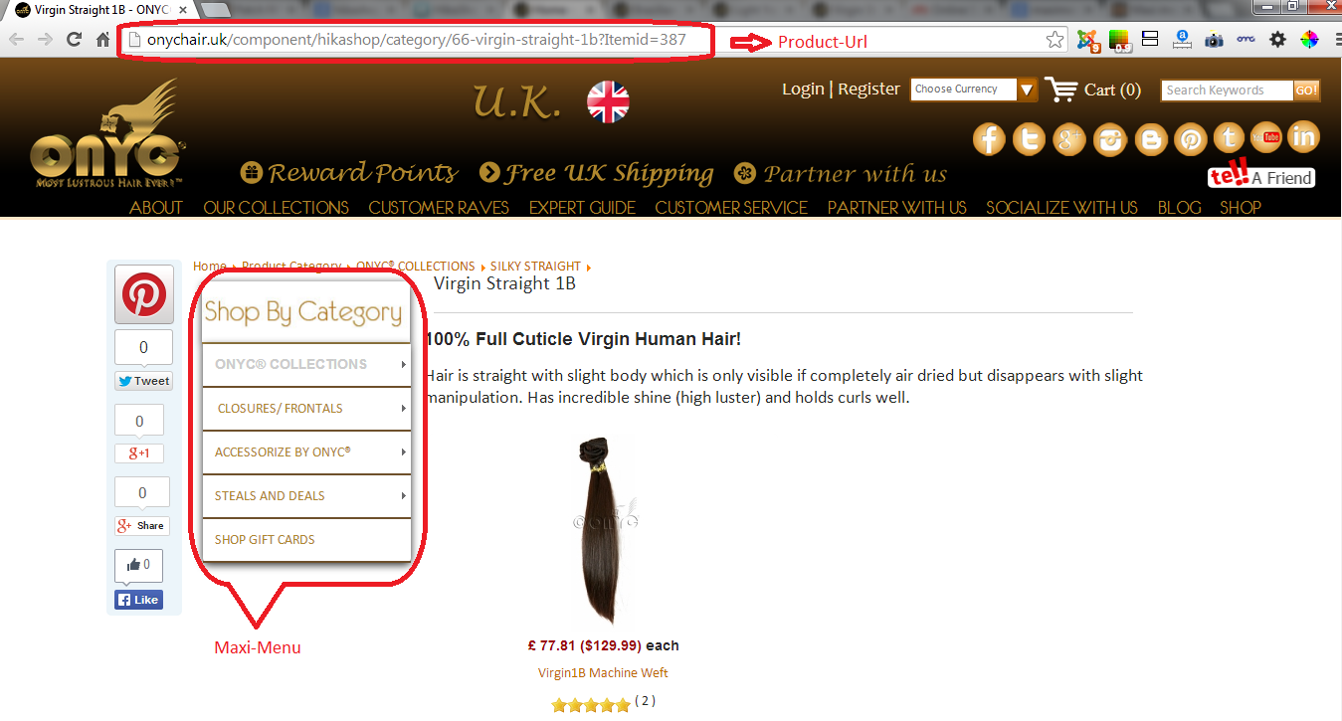Click the UK flag icon

coord(608,101)
